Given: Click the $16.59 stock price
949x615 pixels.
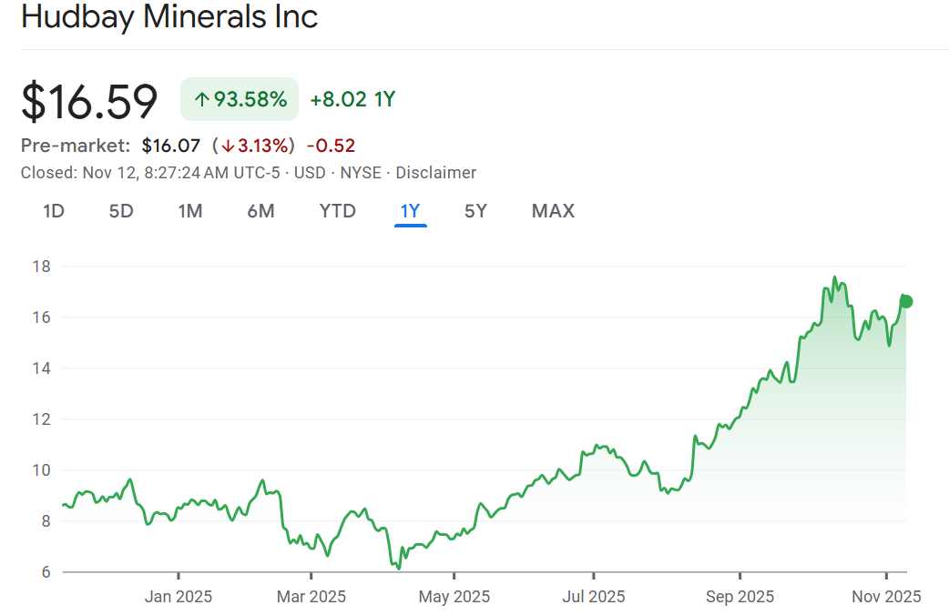Looking at the screenshot, I should [89, 101].
